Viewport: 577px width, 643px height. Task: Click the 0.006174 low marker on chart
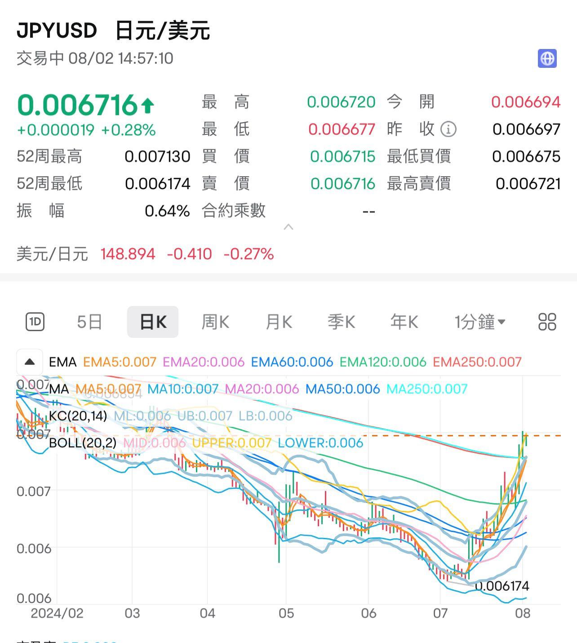tap(502, 585)
